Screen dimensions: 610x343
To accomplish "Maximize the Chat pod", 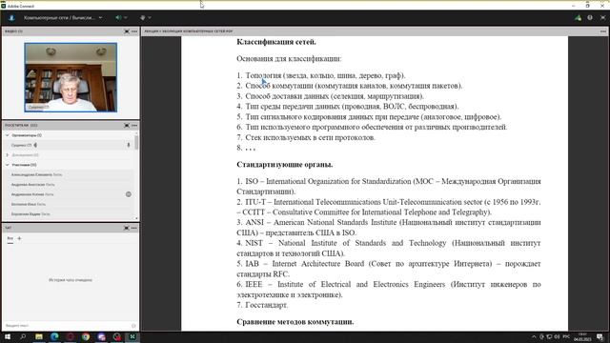I will coord(127,228).
